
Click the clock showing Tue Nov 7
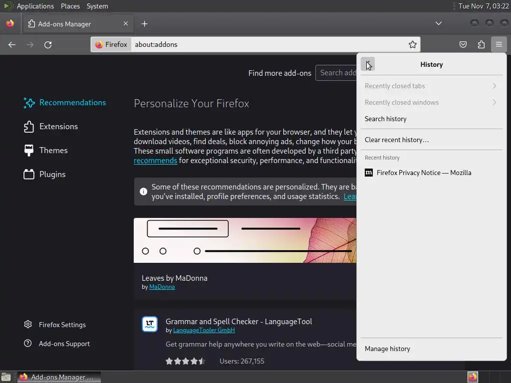coord(483,6)
